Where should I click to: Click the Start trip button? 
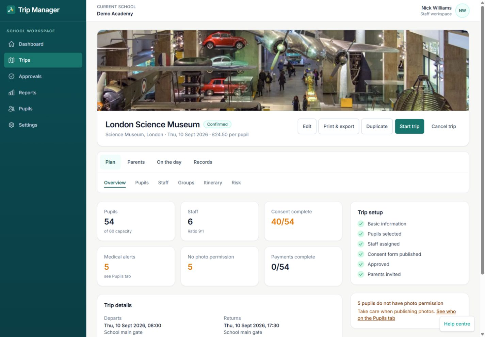[409, 126]
